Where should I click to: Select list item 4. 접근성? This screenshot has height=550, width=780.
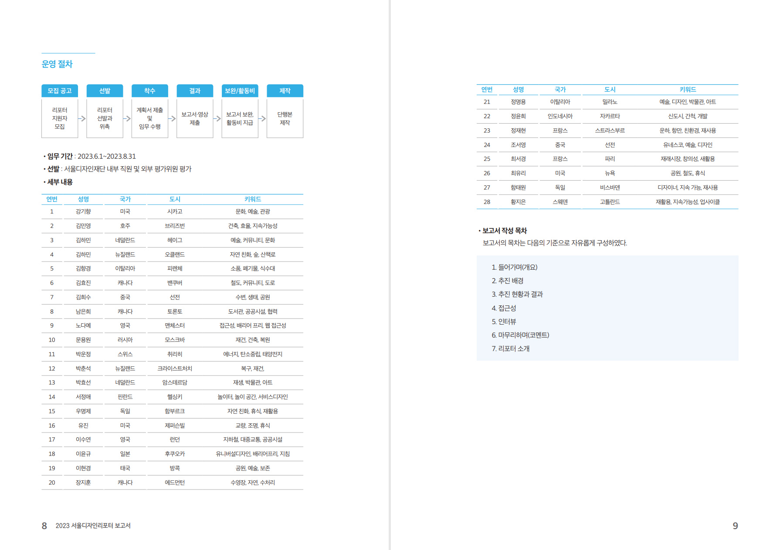click(504, 308)
